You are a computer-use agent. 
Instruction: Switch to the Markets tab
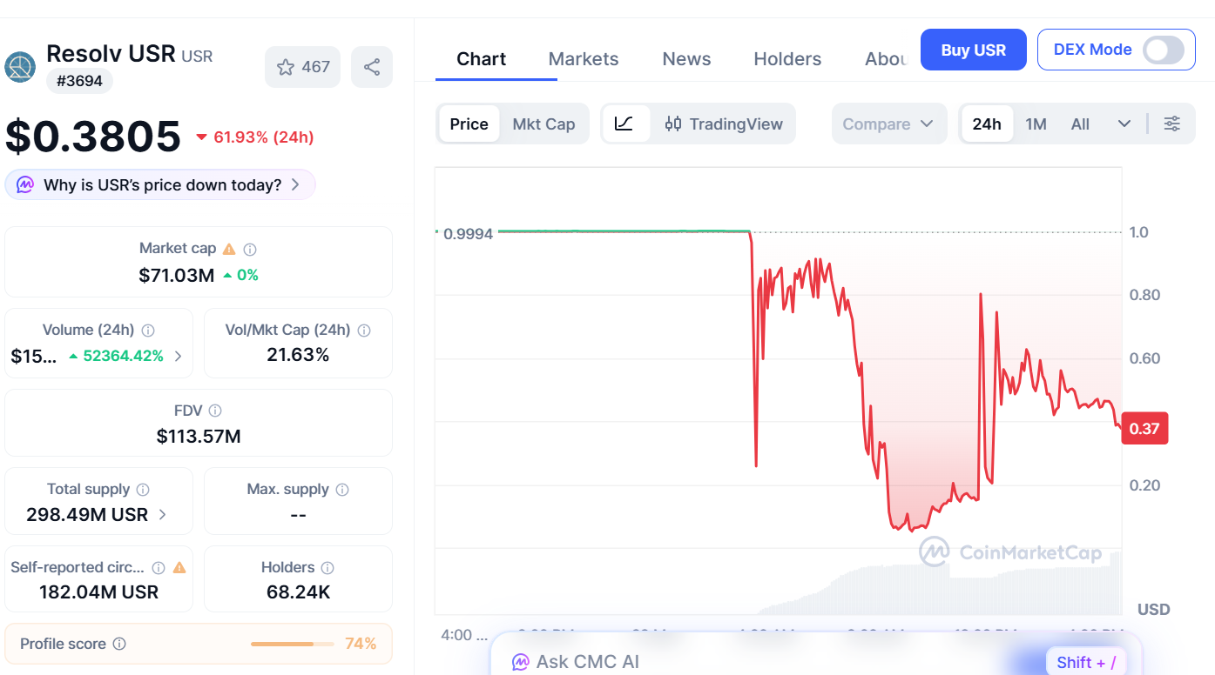click(583, 58)
